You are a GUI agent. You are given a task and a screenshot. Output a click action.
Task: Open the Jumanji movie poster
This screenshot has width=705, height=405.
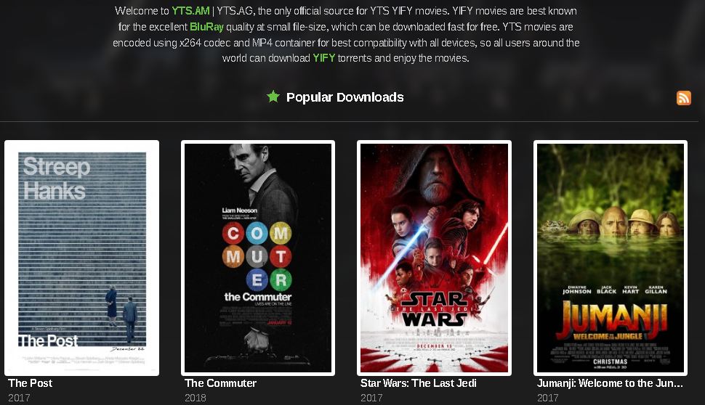coord(611,258)
